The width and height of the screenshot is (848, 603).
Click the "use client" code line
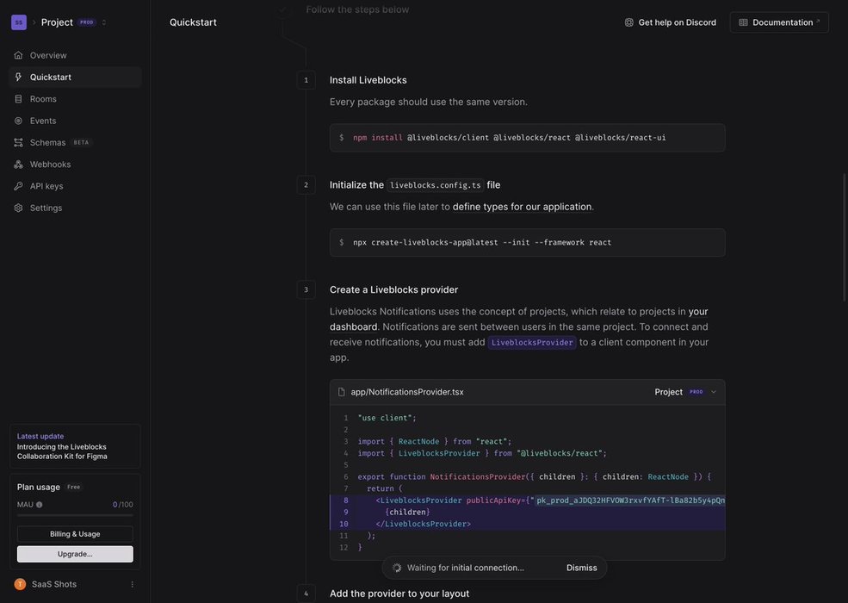tap(387, 418)
